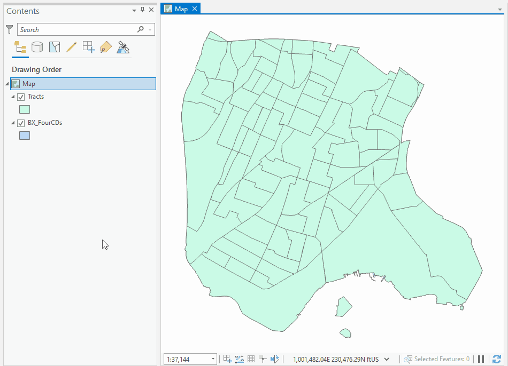The height and width of the screenshot is (366, 508).
Task: Open the List By Labeling view
Action: (x=105, y=47)
